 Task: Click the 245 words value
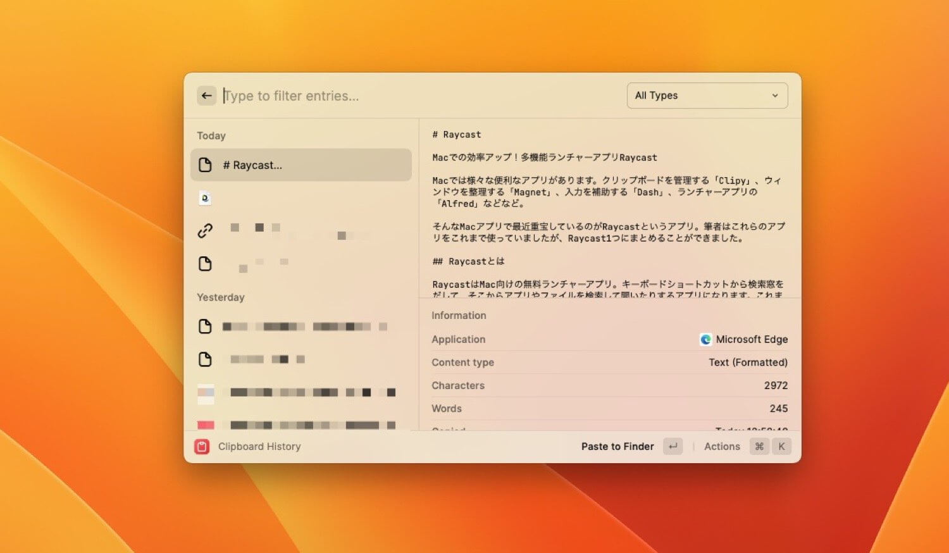[779, 409]
